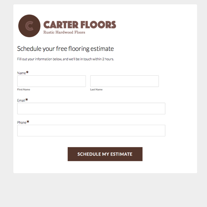This screenshot has height=207, width=207.
Task: Click the Name field label
Action: [x=21, y=73]
